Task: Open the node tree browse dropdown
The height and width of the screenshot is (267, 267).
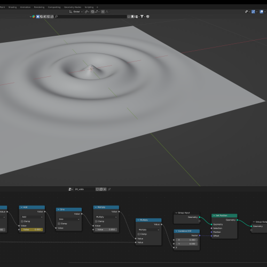Action: (70, 189)
